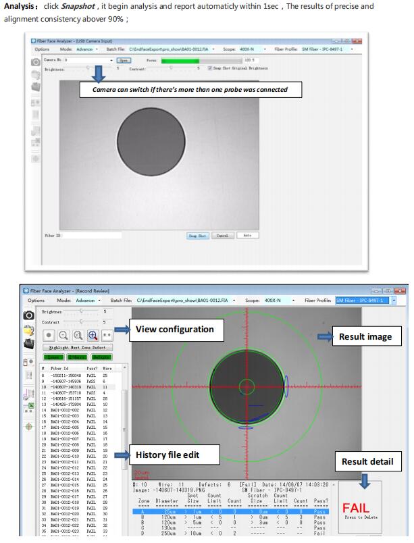This screenshot has height=543, width=414.
Task: Click camera icon in USB Camera Input sidebar
Action: coord(36,62)
